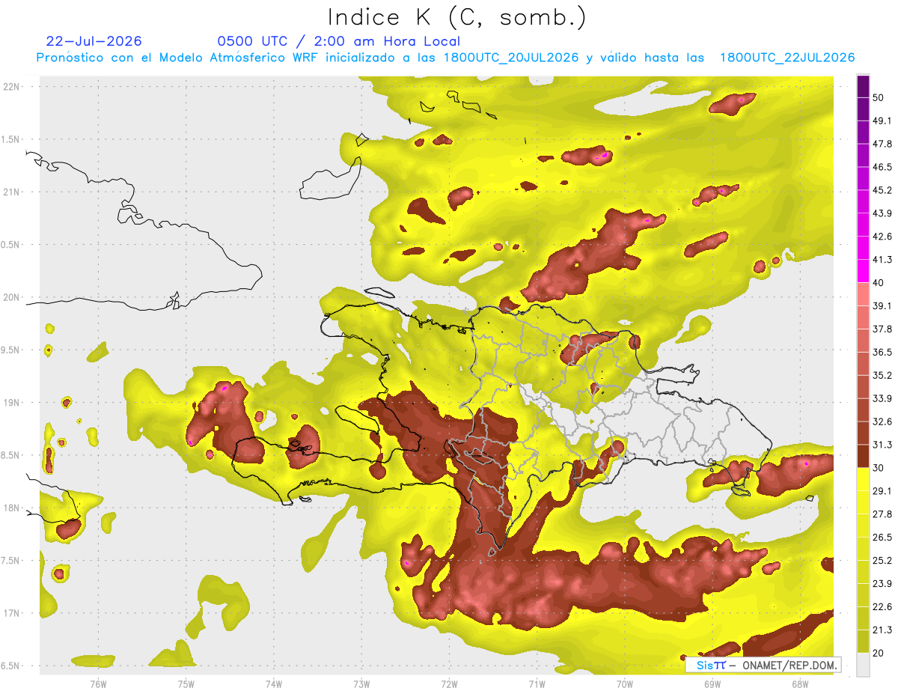Click the '0500 UTC / 2:00 am Hora Local' time
This screenshot has width=898, height=694.
(x=339, y=41)
